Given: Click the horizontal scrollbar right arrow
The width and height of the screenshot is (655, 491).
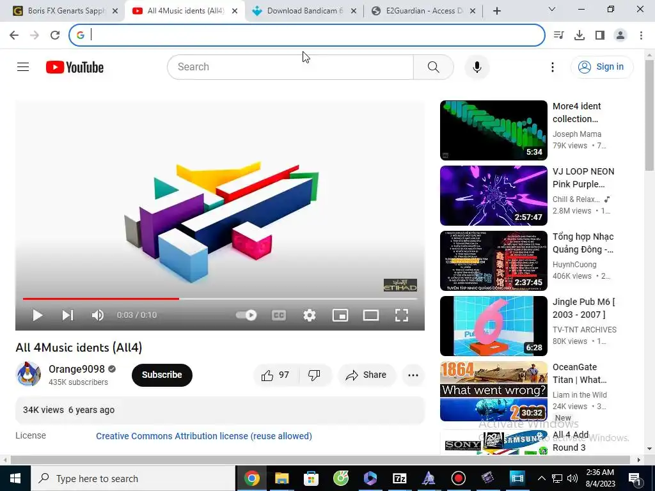Looking at the screenshot, I should [639, 460].
